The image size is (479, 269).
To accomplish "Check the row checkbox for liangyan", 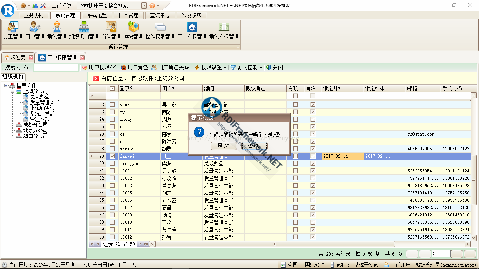I will click(112, 163).
